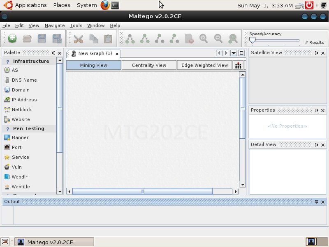Pick the IP Address entity icon

tap(7, 100)
